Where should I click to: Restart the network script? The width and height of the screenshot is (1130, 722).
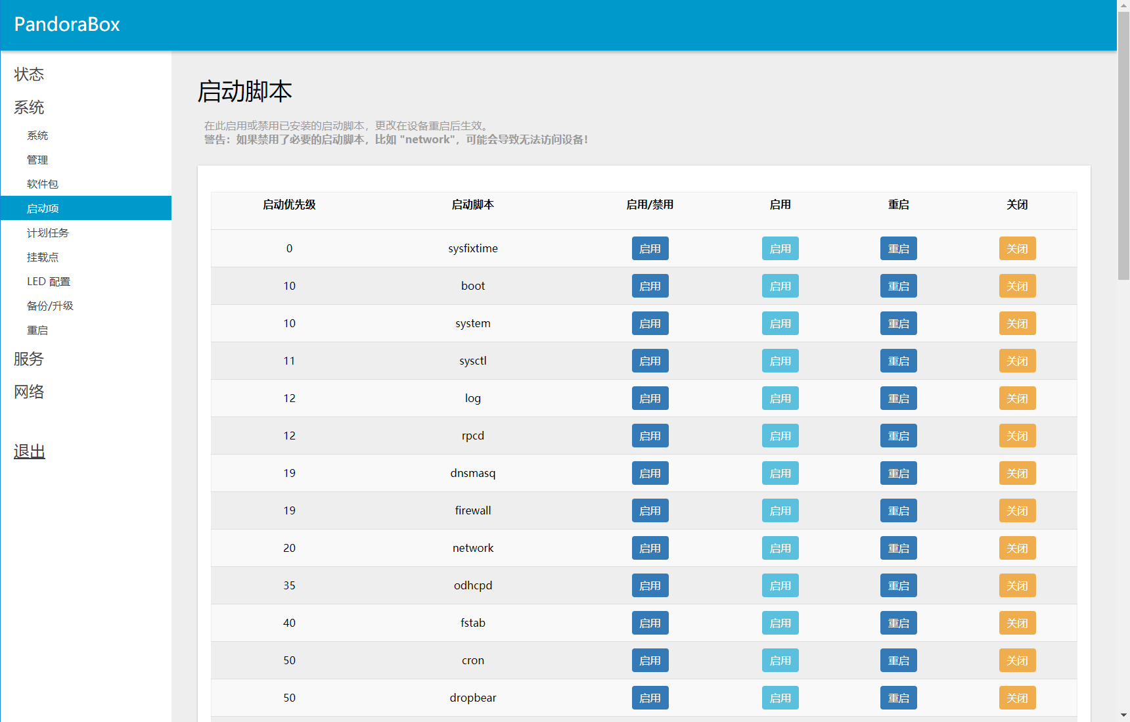point(898,548)
